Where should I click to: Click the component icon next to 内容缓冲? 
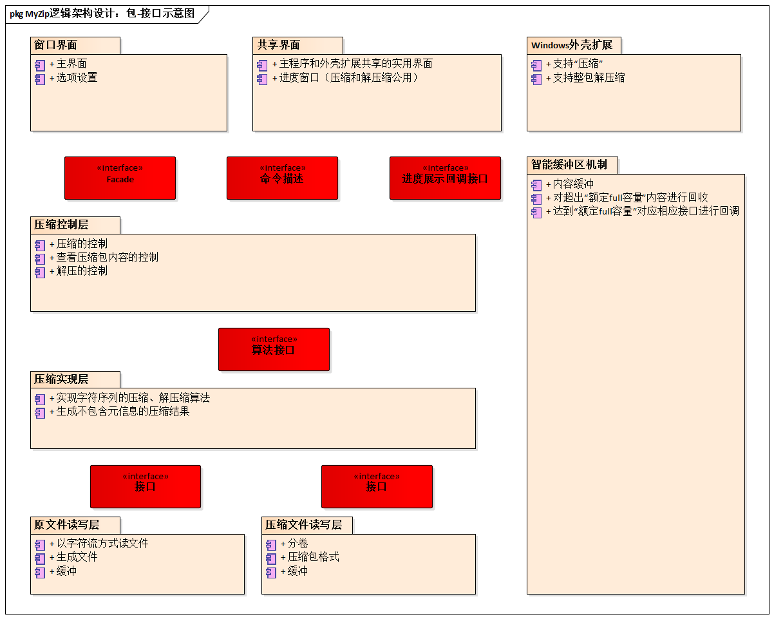(x=536, y=185)
